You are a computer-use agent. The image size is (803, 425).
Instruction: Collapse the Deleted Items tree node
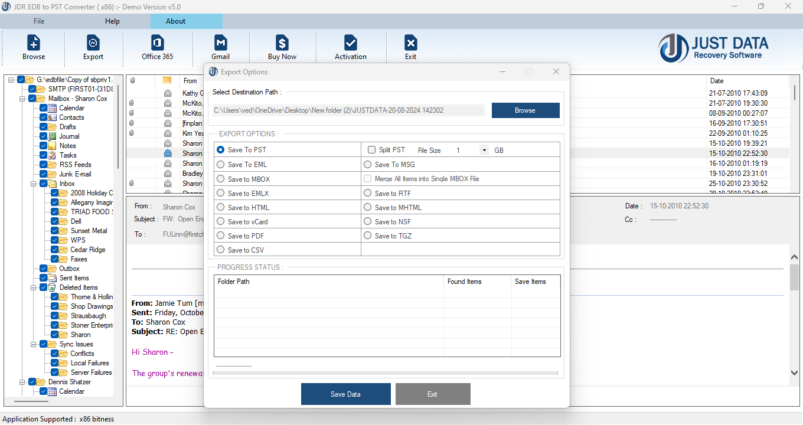tap(32, 287)
